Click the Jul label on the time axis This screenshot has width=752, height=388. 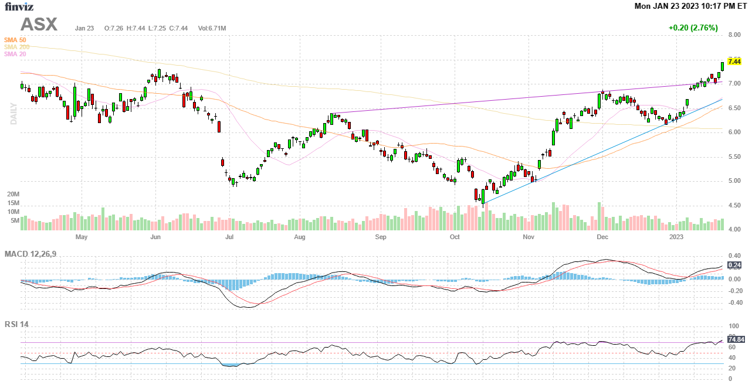229,237
